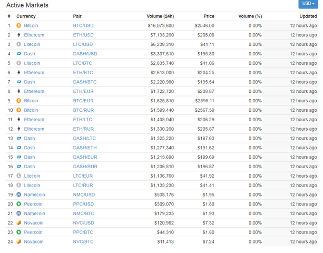This screenshot has height=253, width=323.
Task: Open the Bitcoin link in row 1
Action: point(31,25)
